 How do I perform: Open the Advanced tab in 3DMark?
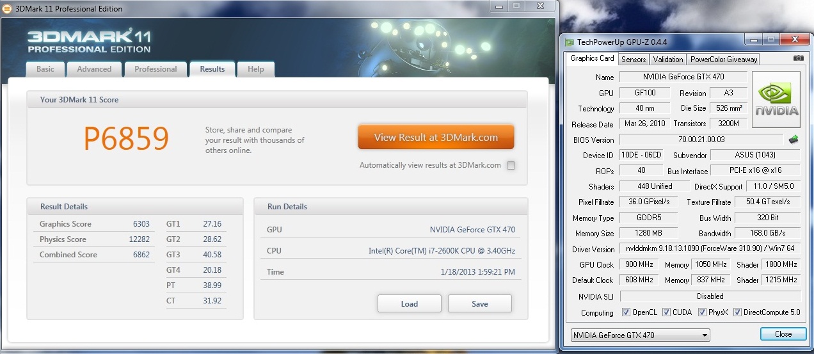tap(94, 69)
